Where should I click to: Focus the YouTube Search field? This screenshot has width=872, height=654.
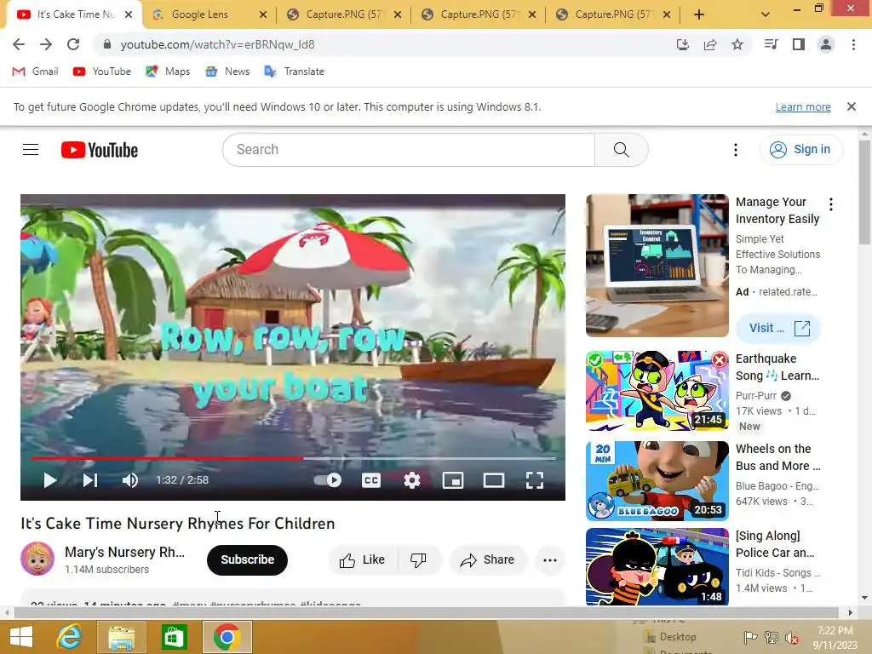(x=409, y=150)
